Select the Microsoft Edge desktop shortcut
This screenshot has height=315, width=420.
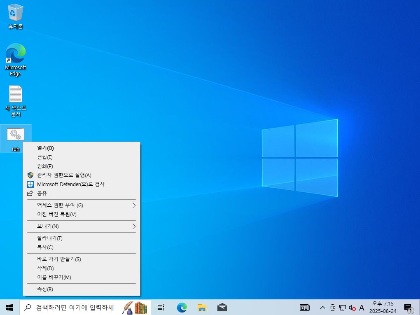pyautogui.click(x=16, y=59)
